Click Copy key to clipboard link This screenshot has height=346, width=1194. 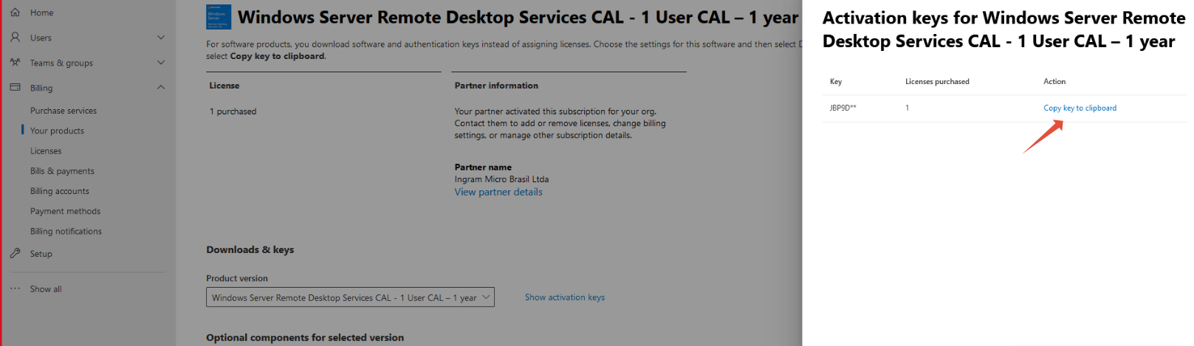(x=1080, y=108)
